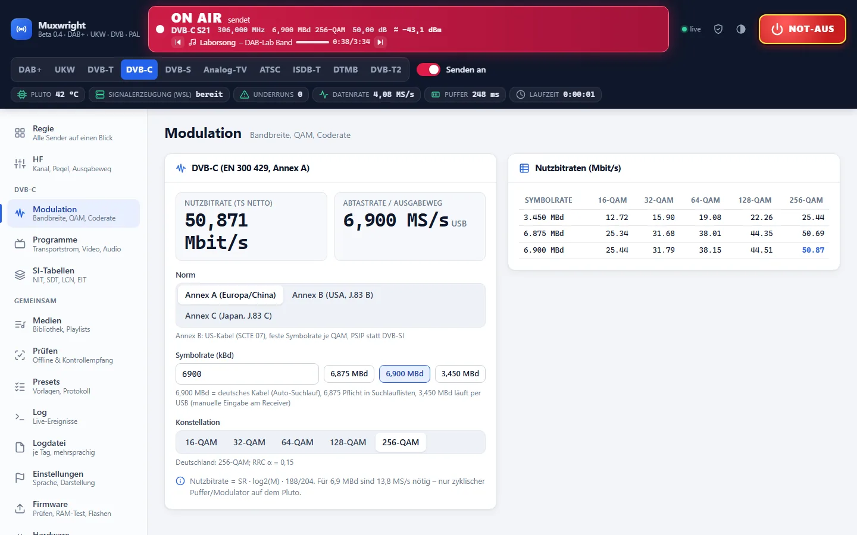Select 128-QAM constellation
This screenshot has height=535, width=857.
click(348, 442)
